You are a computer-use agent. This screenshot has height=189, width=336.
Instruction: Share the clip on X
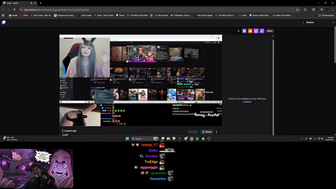tap(238, 31)
